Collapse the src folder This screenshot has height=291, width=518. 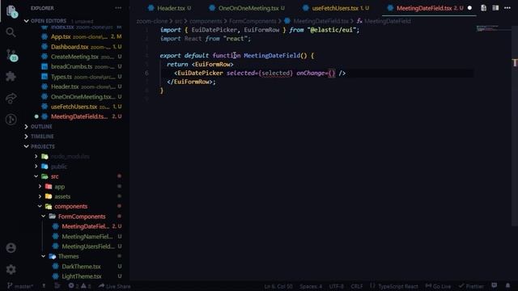pyautogui.click(x=36, y=176)
